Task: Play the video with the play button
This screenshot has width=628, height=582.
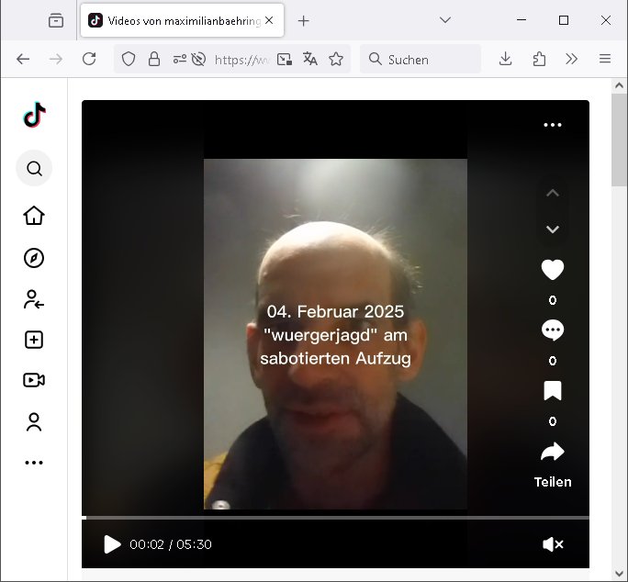Action: click(112, 544)
